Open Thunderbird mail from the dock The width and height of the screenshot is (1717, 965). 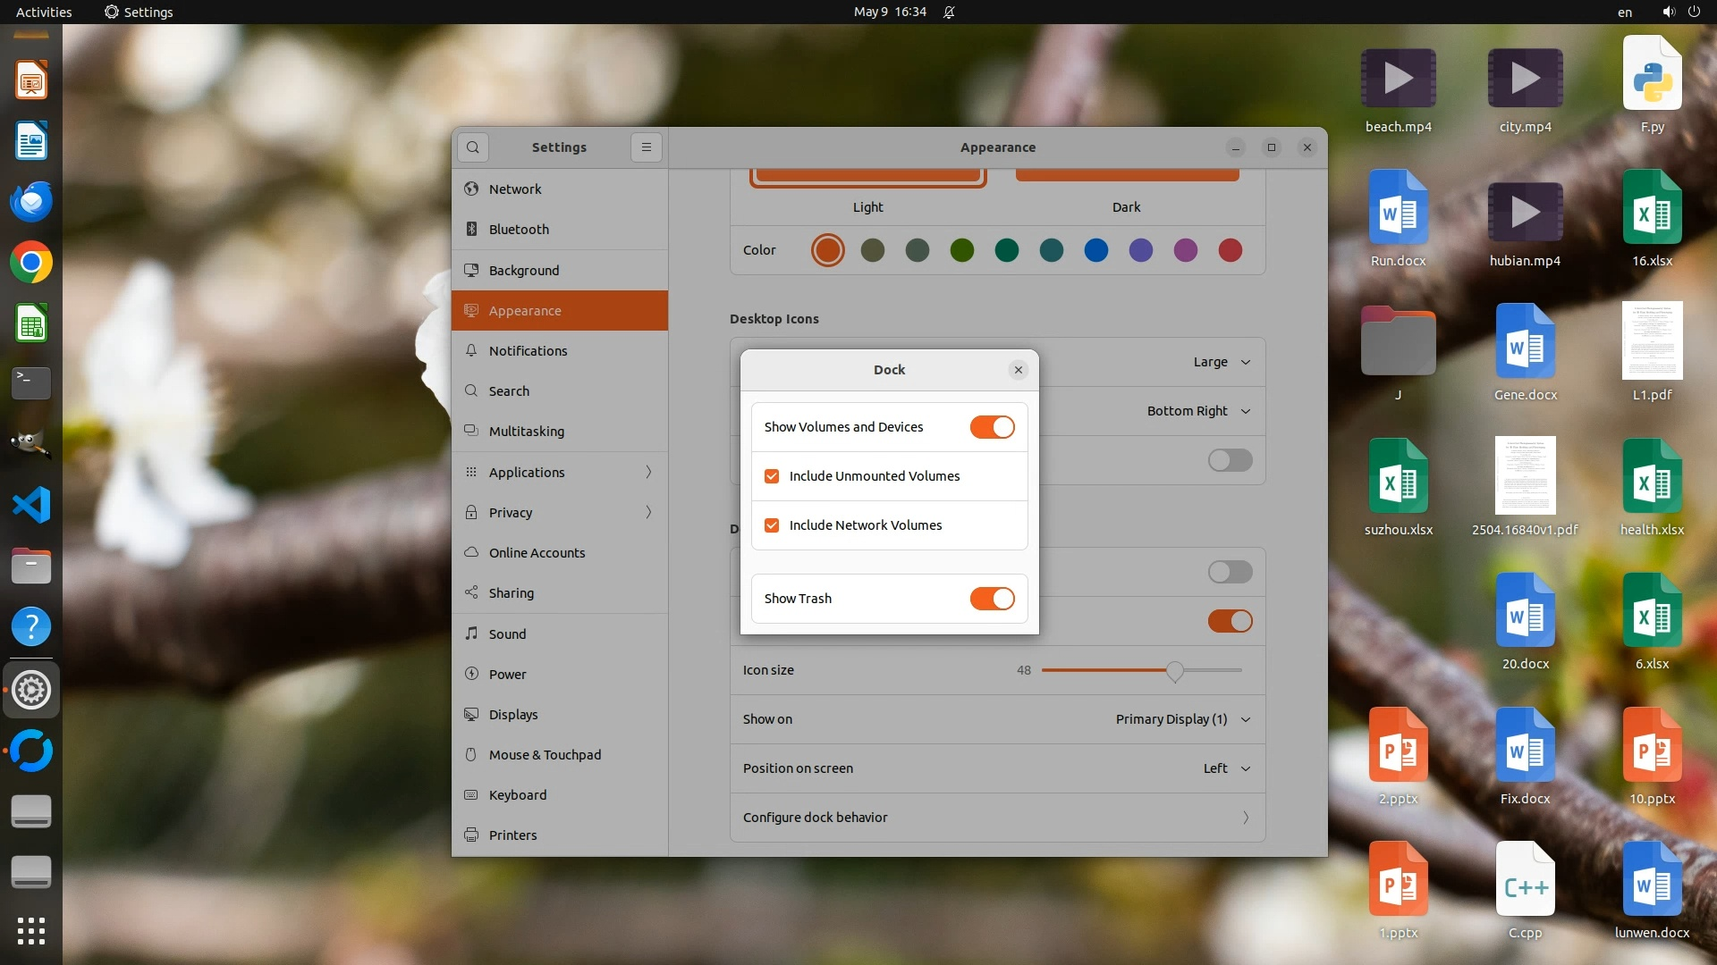pyautogui.click(x=31, y=202)
